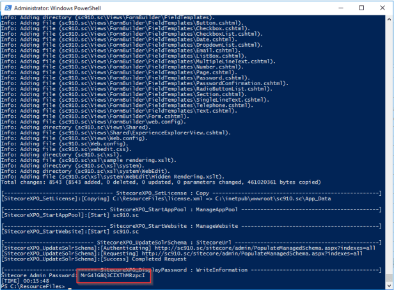Viewport: 394px width, 290px height.
Task: Click the 'FormBuilder\web.config' file line
Action: 93,122
